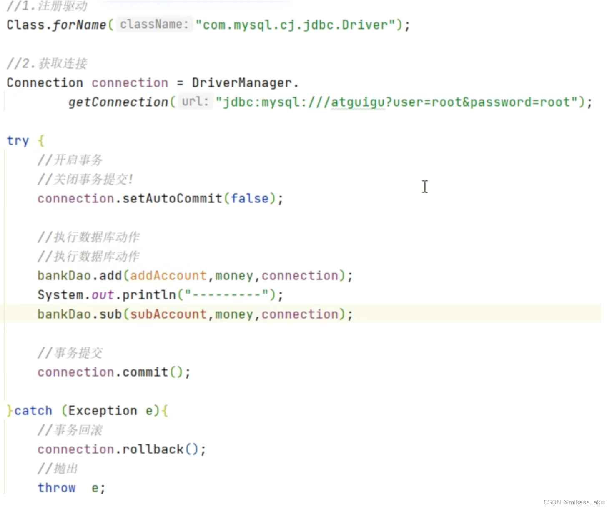Click bankDao.sub on the highlighted line
The image size is (612, 509).
coord(80,314)
